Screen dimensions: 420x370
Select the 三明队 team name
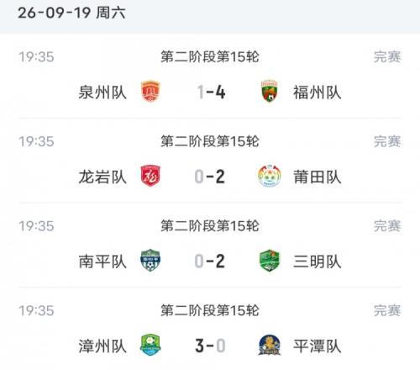click(x=318, y=262)
